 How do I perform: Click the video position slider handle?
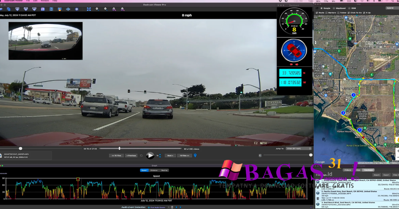21,148
